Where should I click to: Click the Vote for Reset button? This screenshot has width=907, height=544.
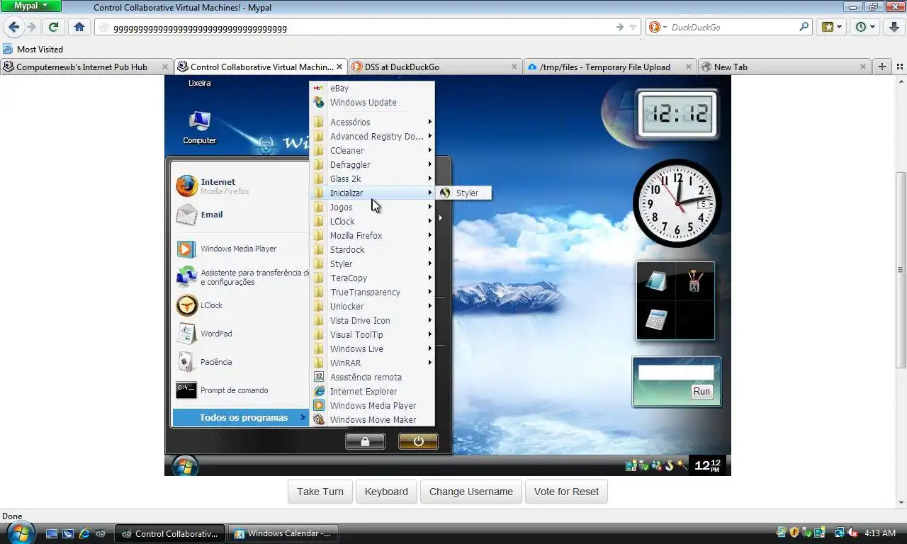pos(566,492)
